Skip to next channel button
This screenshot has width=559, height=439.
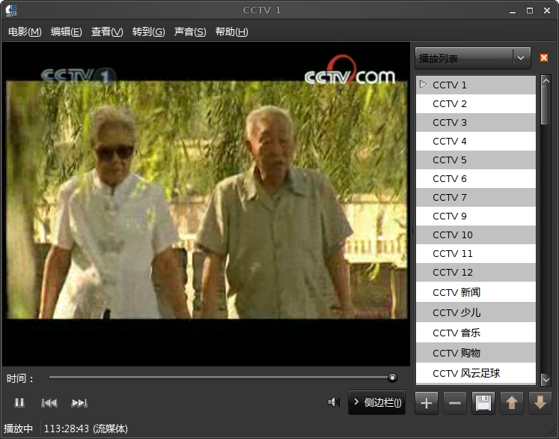click(x=79, y=402)
